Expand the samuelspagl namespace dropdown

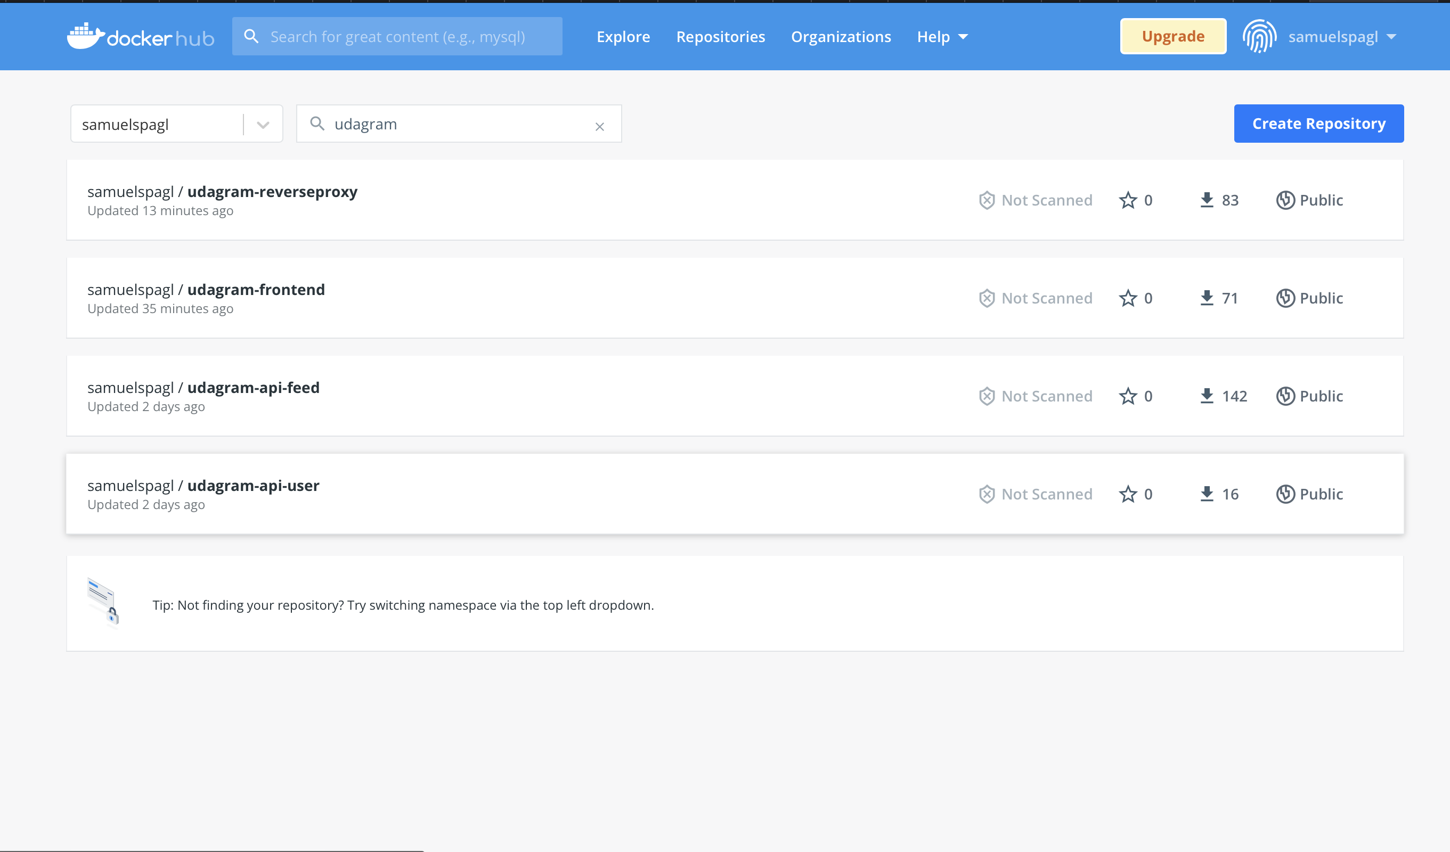pos(263,124)
